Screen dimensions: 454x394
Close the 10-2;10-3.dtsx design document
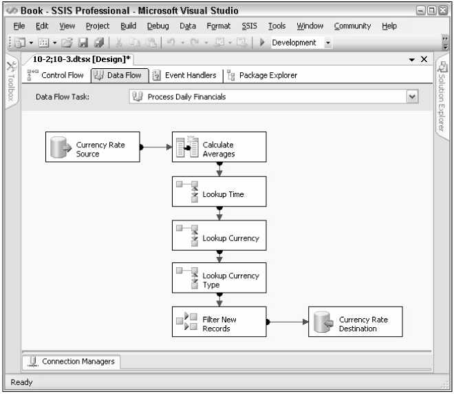[424, 59]
